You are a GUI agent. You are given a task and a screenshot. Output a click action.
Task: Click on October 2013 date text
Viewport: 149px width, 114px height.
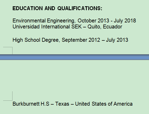pyautogui.click(x=94, y=21)
